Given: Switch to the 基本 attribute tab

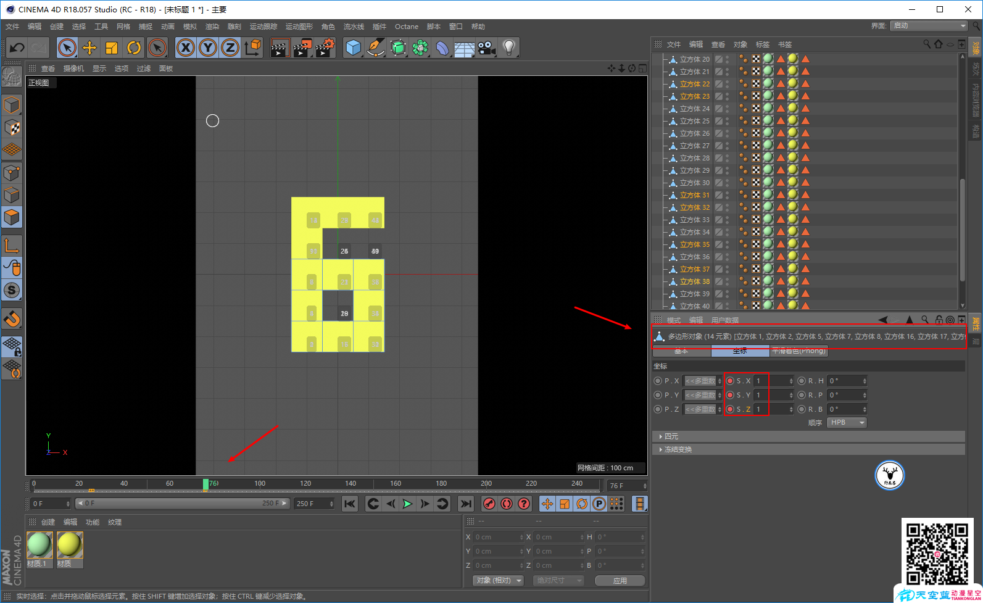Looking at the screenshot, I should click(681, 351).
